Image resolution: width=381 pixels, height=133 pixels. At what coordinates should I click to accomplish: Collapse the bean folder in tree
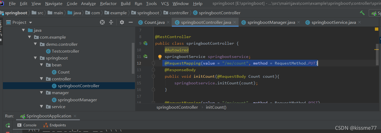[41, 65]
